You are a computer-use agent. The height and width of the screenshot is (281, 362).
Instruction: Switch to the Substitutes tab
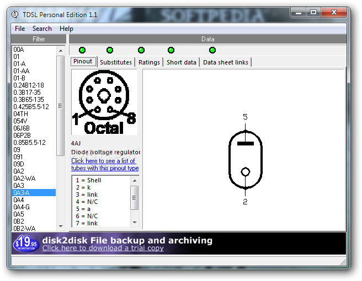pos(116,62)
